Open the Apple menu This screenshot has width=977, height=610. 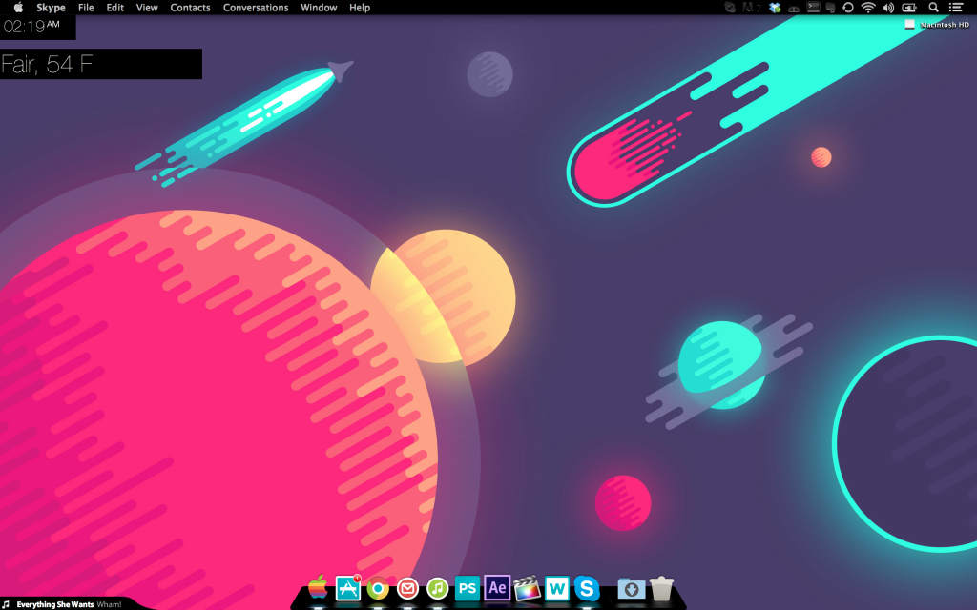click(x=19, y=8)
